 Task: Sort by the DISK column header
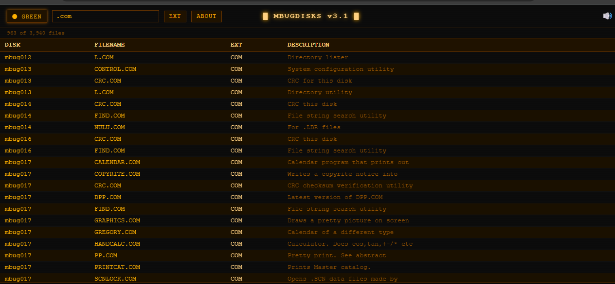(x=13, y=45)
